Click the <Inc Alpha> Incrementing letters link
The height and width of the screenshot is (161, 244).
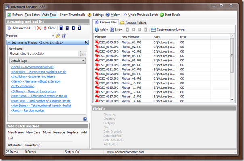(x=33, y=77)
